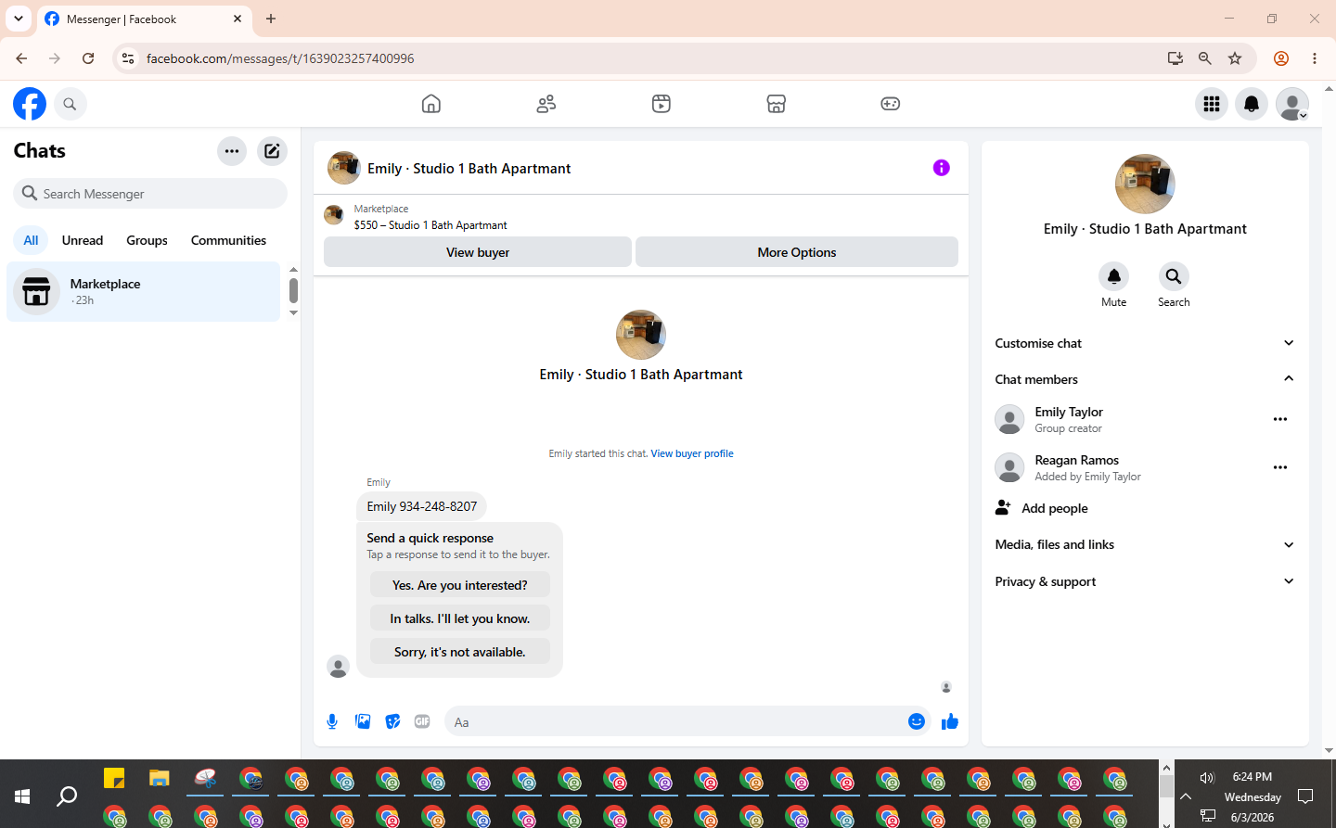Viewport: 1336px width, 828px height.
Task: Attach a file with the image icon
Action: 363,721
